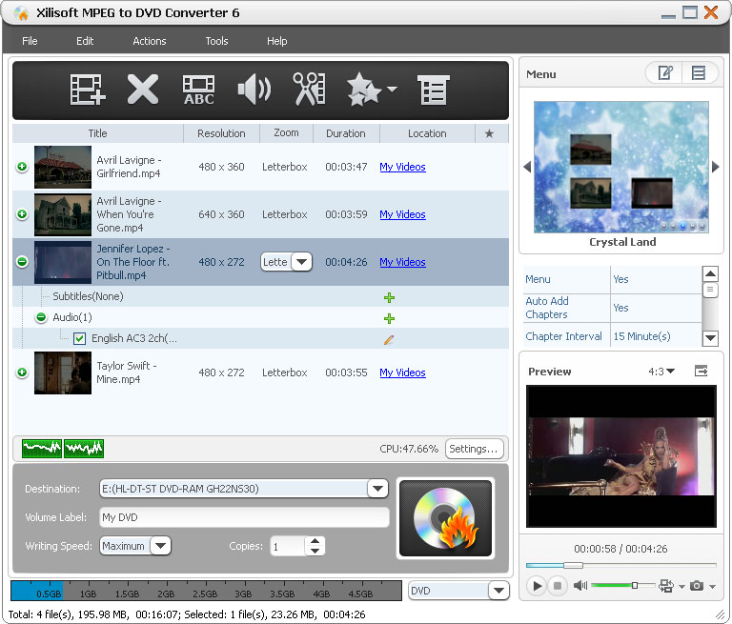Open layout switch dropdown arrow

(x=681, y=586)
